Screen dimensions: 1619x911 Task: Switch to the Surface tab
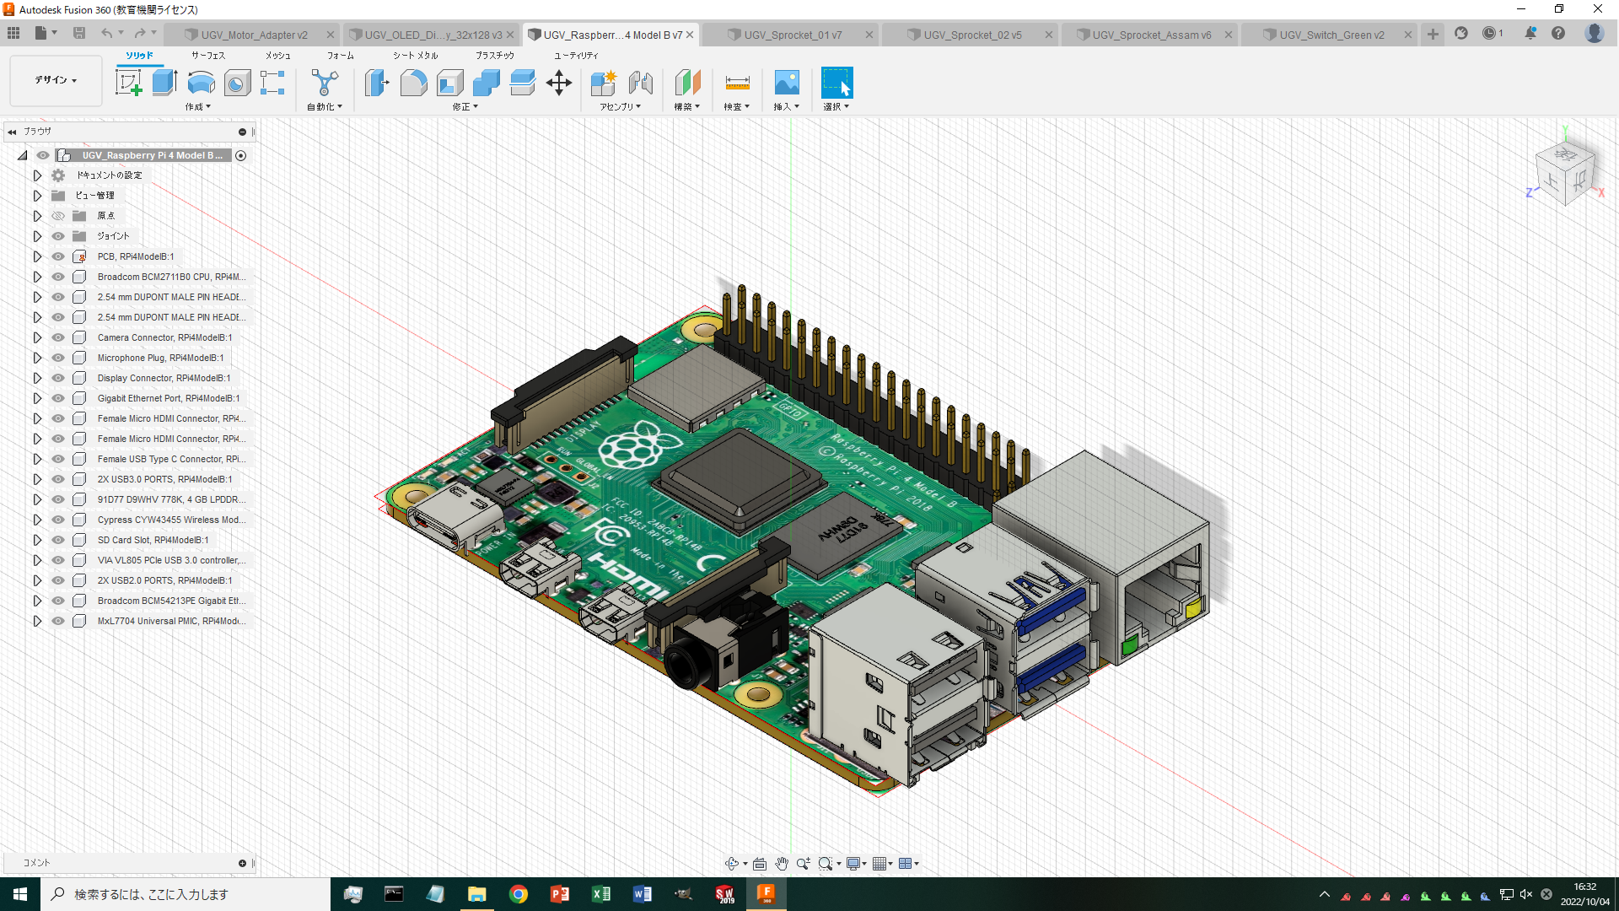[208, 55]
